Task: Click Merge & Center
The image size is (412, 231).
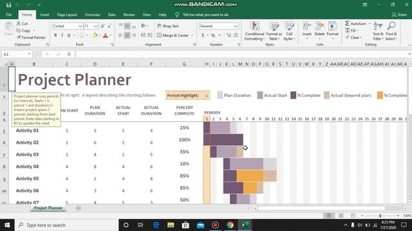Action: tap(173, 35)
